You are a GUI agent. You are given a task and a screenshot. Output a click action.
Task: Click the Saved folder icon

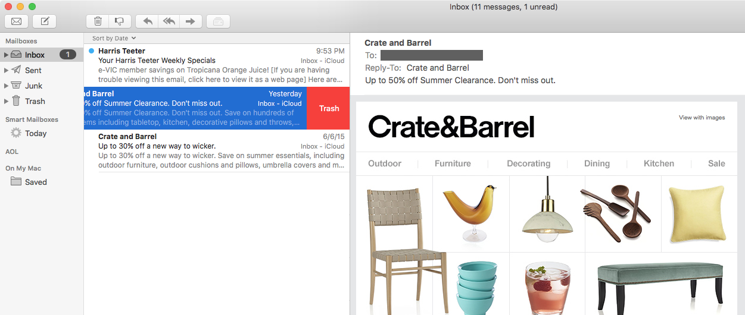tap(16, 182)
